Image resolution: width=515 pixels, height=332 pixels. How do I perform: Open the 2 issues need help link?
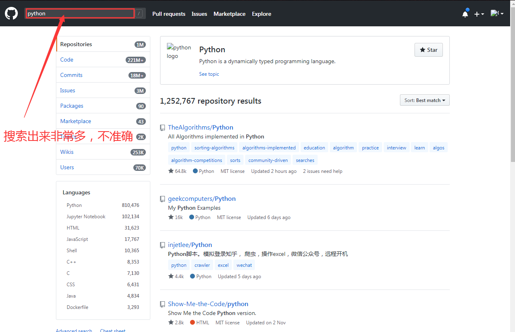pyautogui.click(x=323, y=171)
